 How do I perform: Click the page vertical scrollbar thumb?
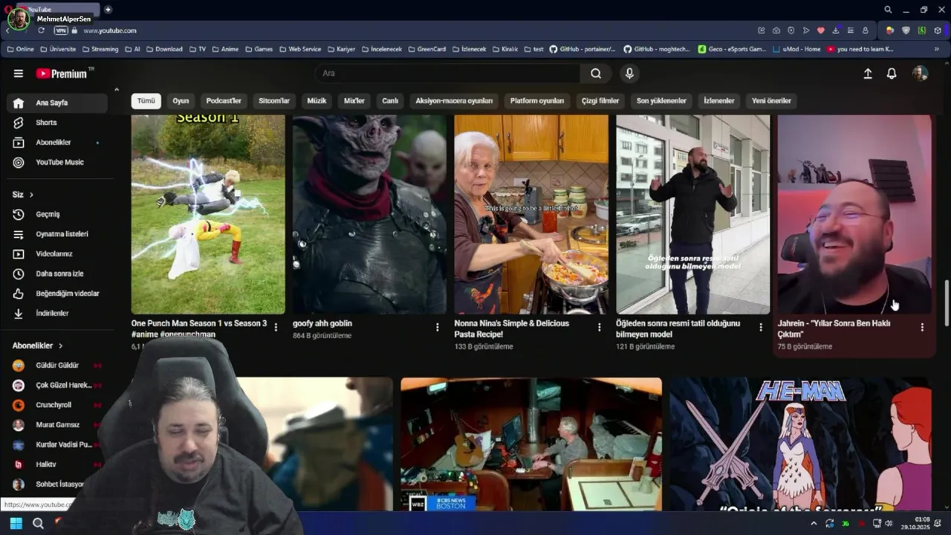pos(947,302)
